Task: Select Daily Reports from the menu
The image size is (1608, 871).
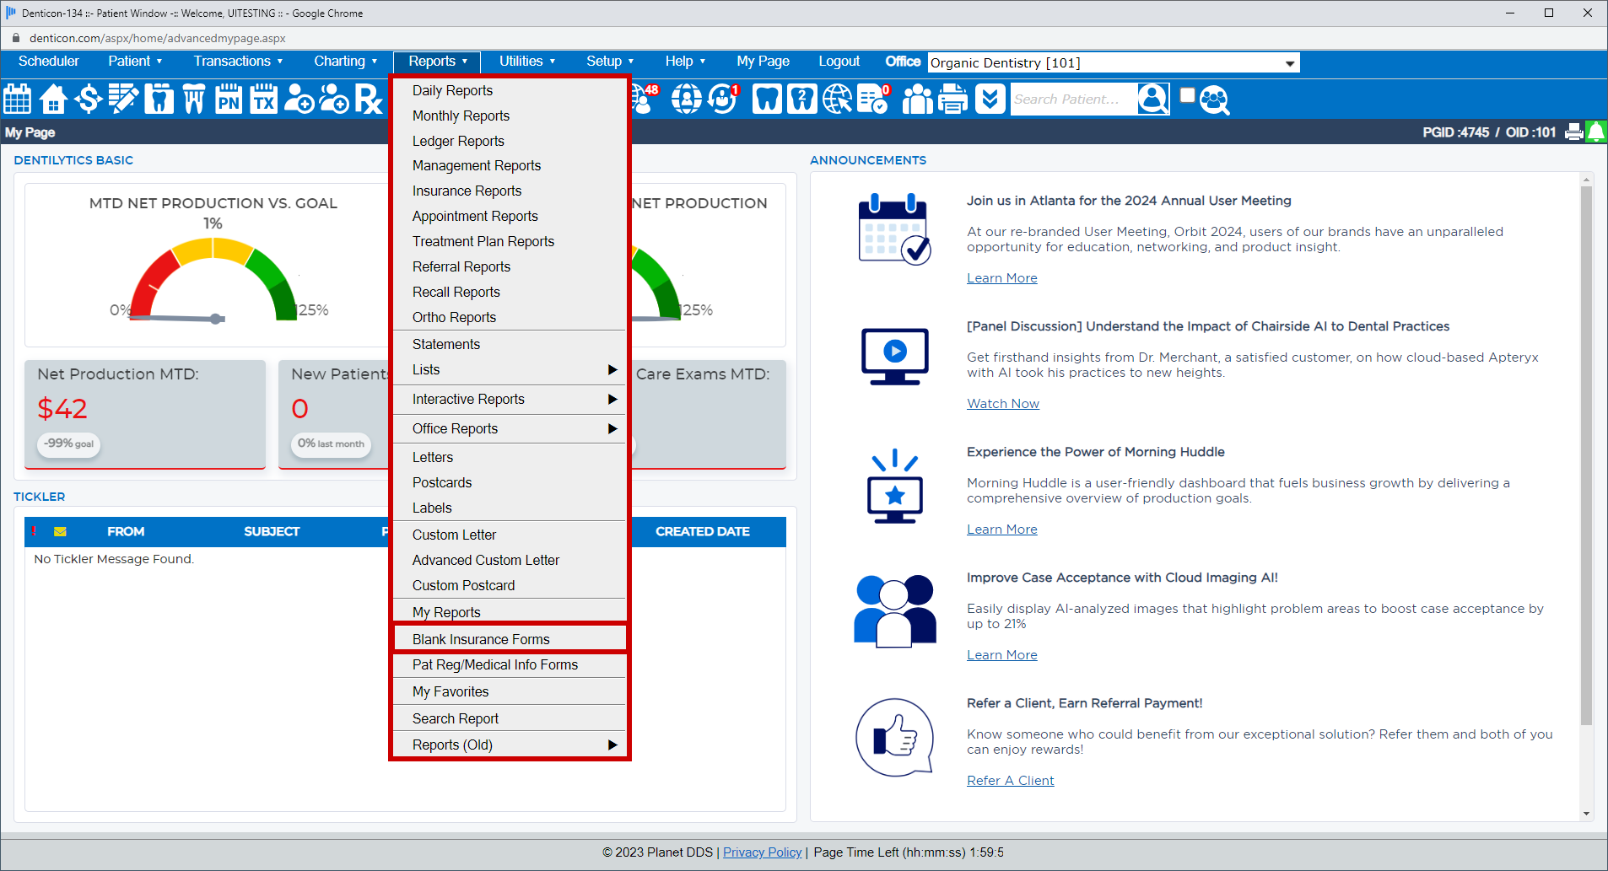Action: [452, 91]
